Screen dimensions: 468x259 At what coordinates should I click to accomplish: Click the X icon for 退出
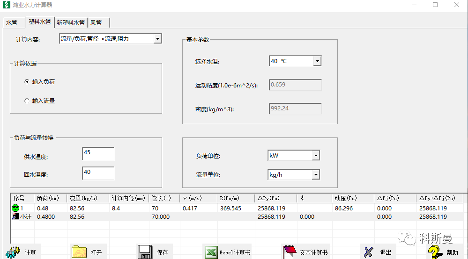369,252
